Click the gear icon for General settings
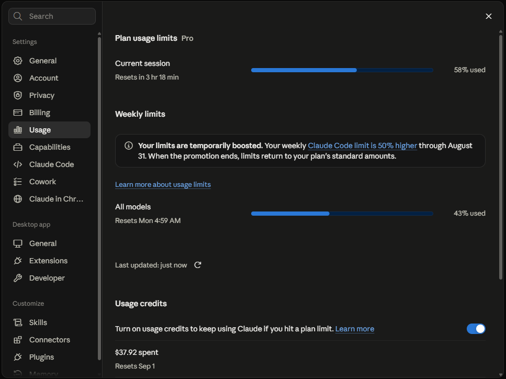506x379 pixels. pos(18,61)
